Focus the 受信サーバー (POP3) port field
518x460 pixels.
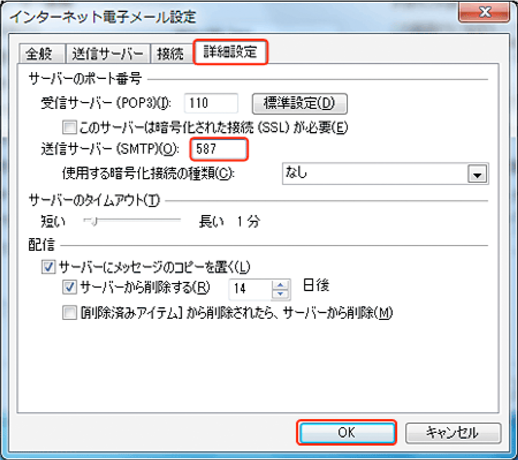click(212, 104)
